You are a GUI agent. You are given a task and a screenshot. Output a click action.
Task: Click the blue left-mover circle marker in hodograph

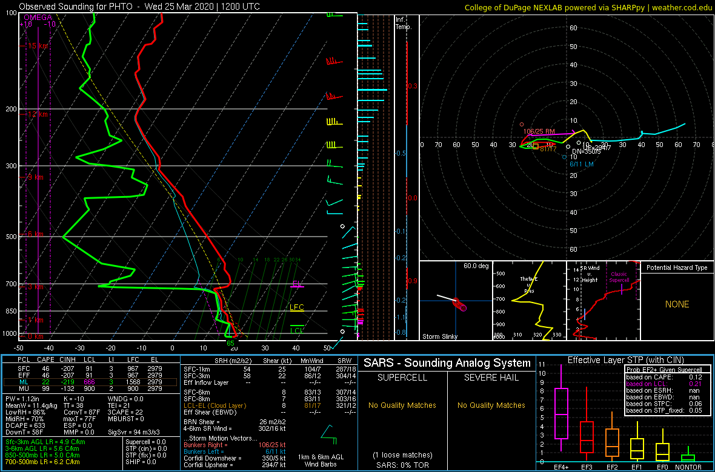pyautogui.click(x=565, y=157)
